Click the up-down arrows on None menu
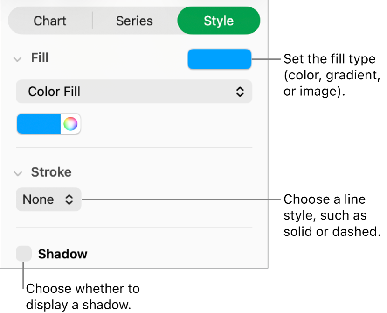Image resolution: width=387 pixels, height=313 pixels. (x=69, y=199)
